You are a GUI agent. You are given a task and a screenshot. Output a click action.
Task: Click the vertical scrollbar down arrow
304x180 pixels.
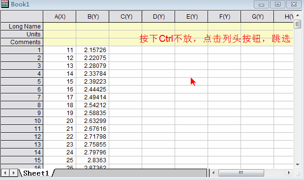point(298,165)
